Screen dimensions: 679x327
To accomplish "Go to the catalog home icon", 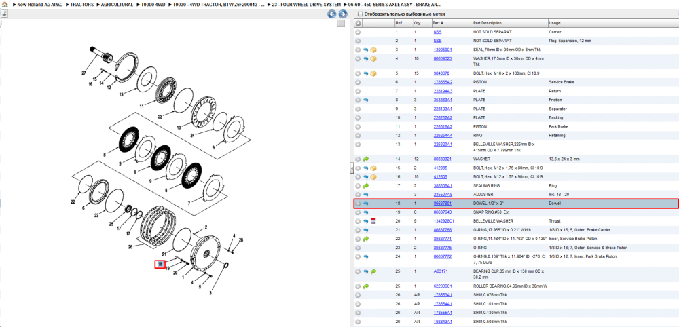I will pyautogui.click(x=4, y=5).
